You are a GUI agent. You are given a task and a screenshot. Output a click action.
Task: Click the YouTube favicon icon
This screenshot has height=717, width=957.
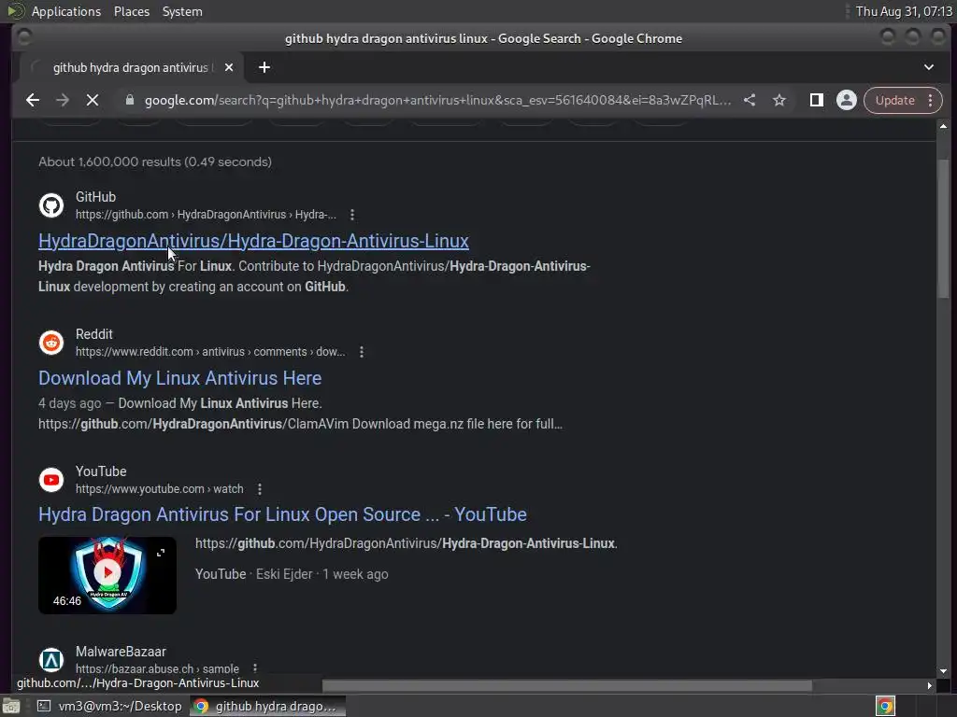click(51, 480)
